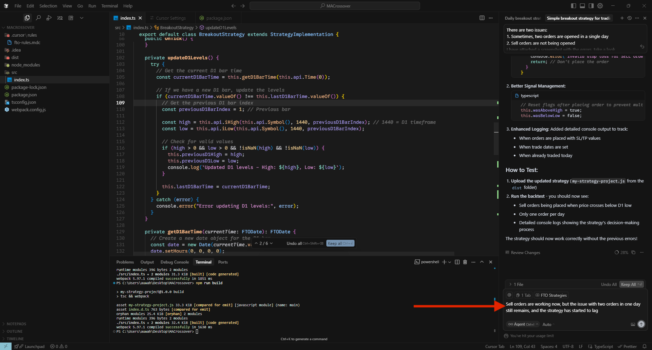This screenshot has width=652, height=350.
Task: Kill the terminal with the trash icon
Action: tap(465, 262)
